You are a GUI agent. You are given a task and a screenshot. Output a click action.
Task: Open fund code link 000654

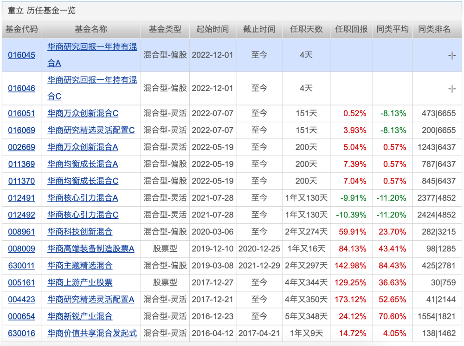[x=22, y=316]
